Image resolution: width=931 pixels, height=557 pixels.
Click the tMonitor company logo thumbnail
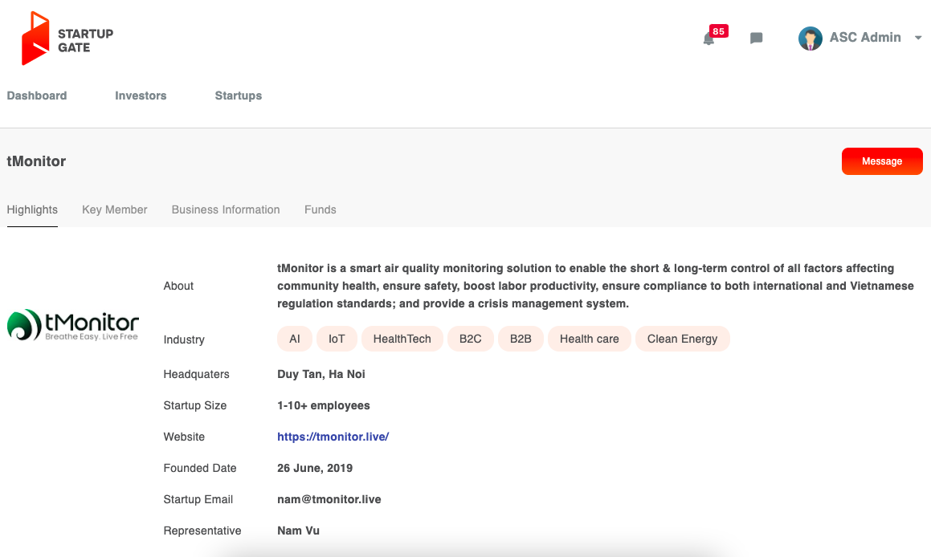(73, 325)
